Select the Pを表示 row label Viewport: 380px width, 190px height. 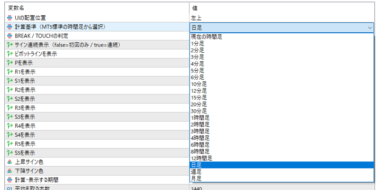[24, 63]
